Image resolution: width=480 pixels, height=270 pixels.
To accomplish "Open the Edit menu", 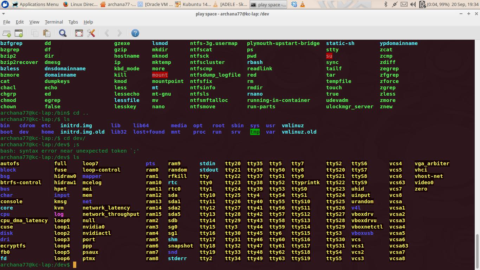I will click(20, 22).
